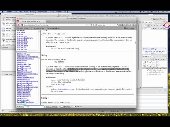The height and width of the screenshot is (127, 170).
Task: Open the Most Visited bookmarks dropdown
Action: tap(23, 28)
